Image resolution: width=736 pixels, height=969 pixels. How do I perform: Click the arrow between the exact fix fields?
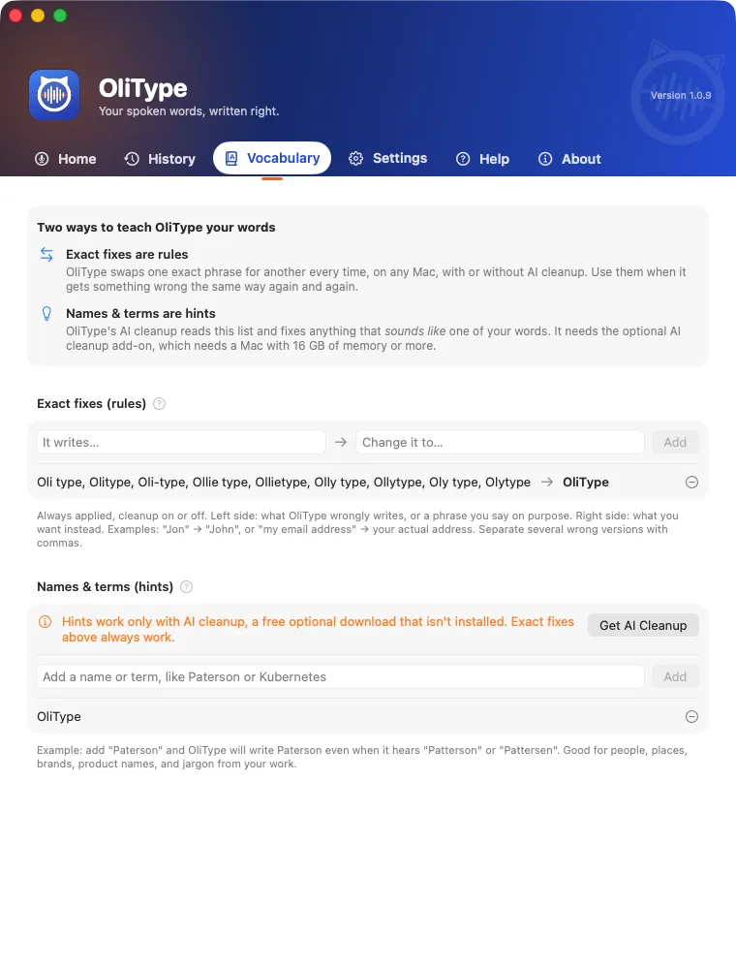340,442
